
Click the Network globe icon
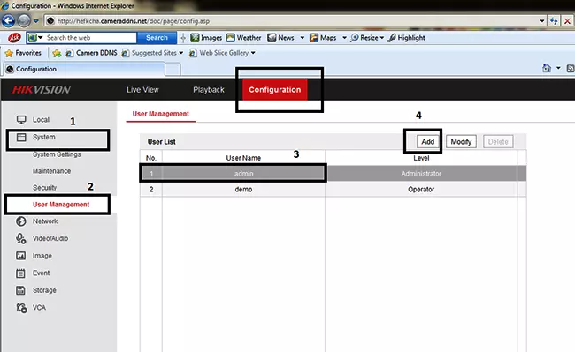coord(21,221)
